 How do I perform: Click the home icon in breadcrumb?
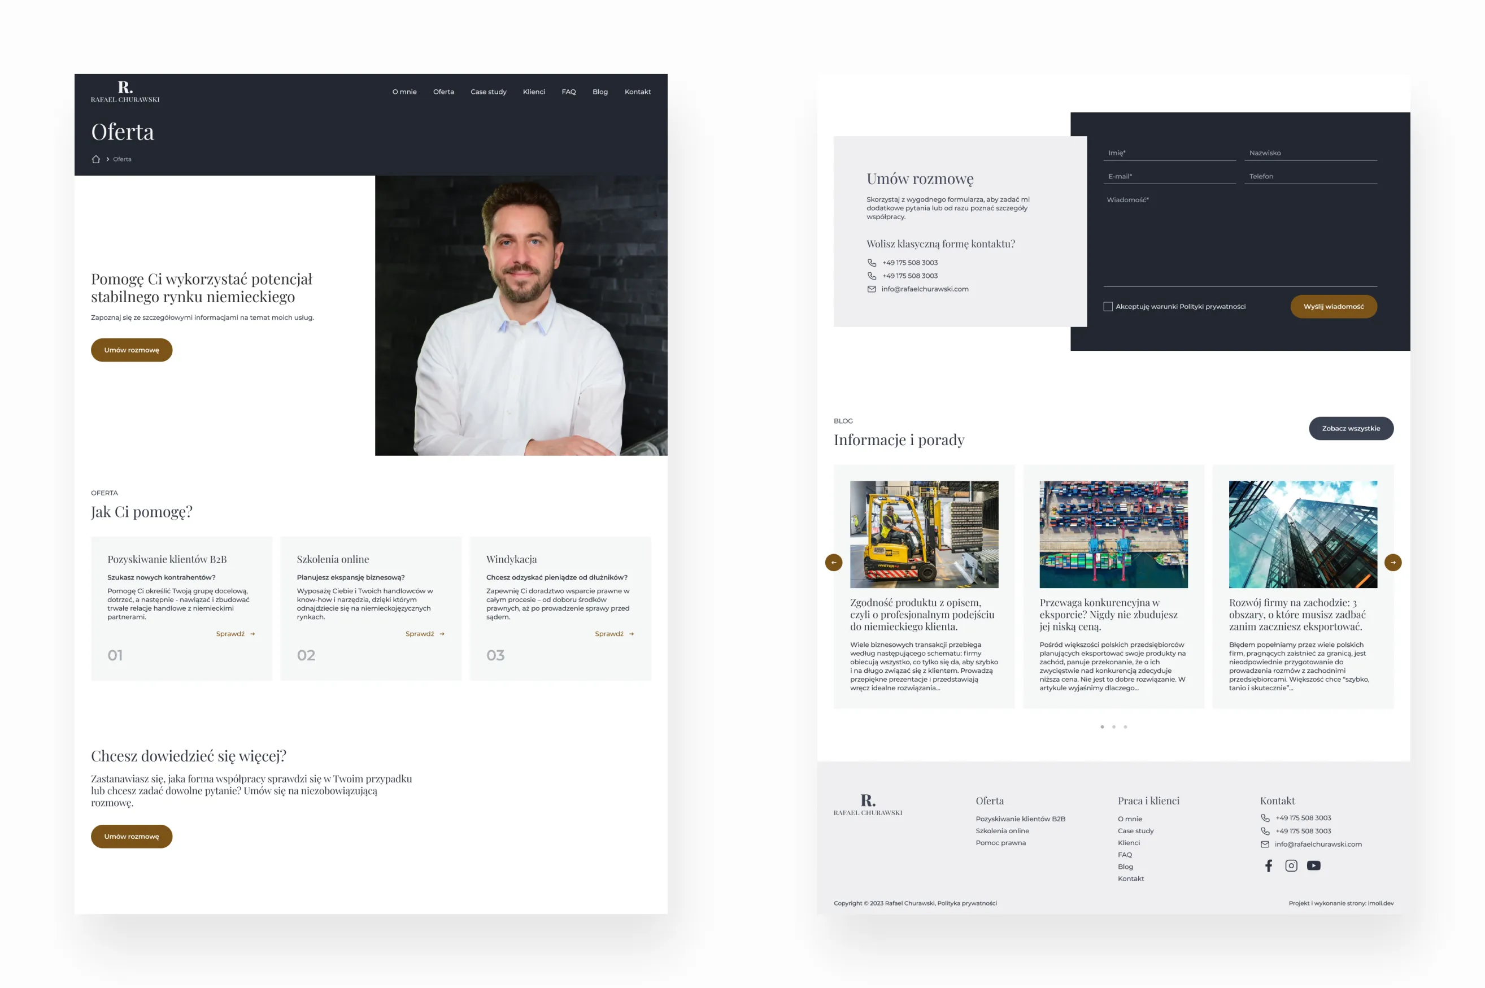[96, 159]
